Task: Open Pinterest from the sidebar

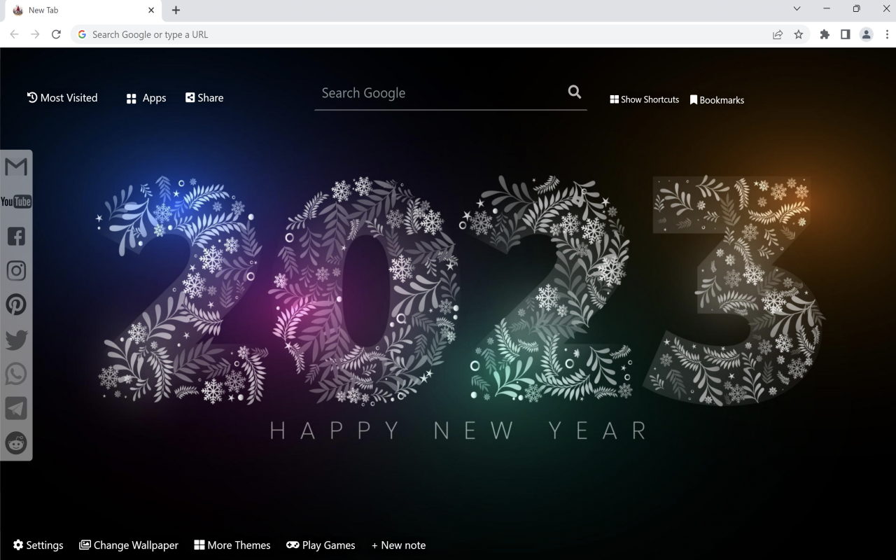Action: point(16,304)
